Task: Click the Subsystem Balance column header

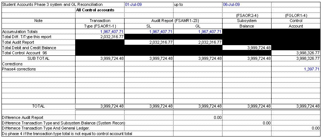Action: 247,23
